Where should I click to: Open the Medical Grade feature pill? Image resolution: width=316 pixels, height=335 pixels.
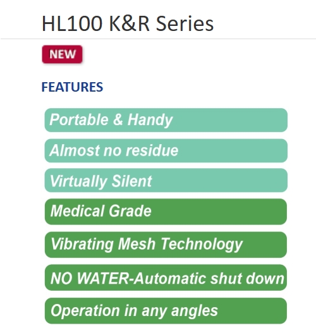(166, 212)
